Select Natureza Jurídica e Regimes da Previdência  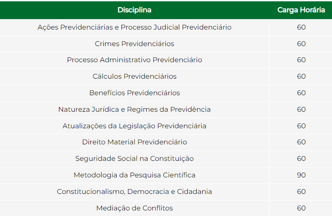pos(135,110)
